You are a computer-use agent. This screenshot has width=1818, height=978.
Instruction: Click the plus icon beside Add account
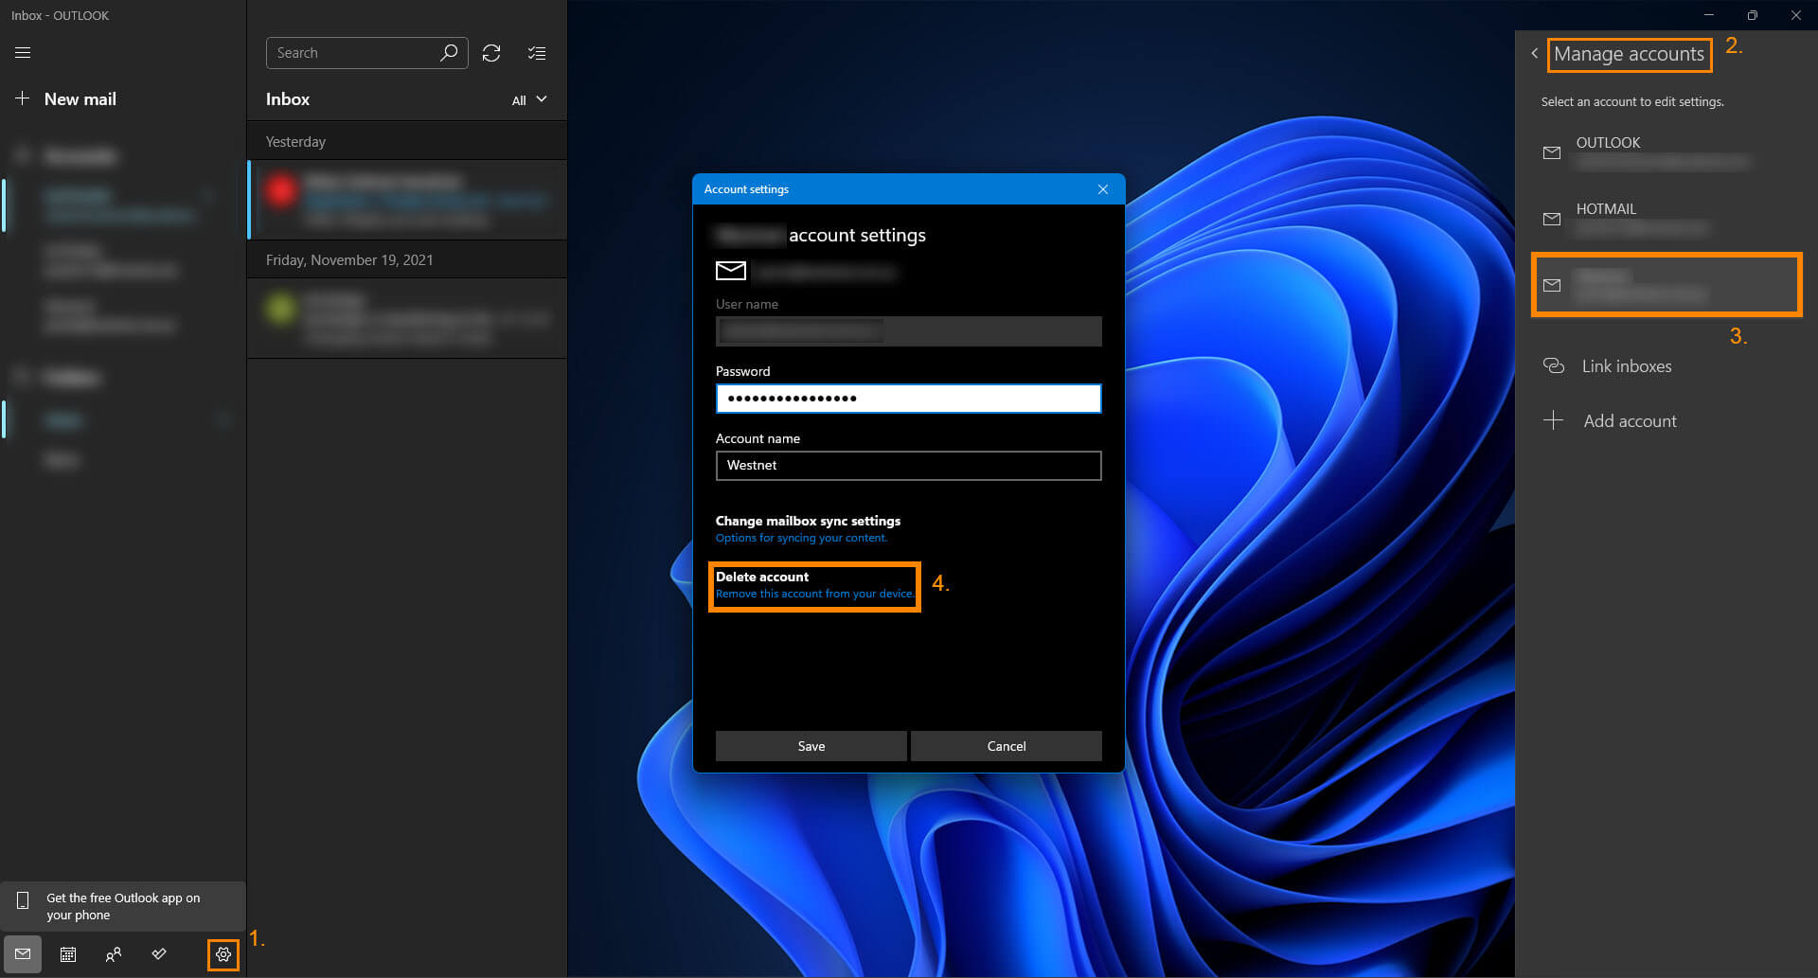point(1553,420)
